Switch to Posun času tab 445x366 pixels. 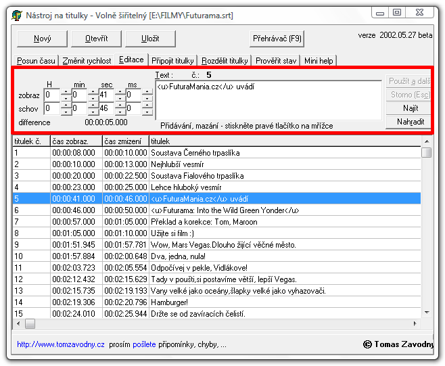pyautogui.click(x=36, y=61)
